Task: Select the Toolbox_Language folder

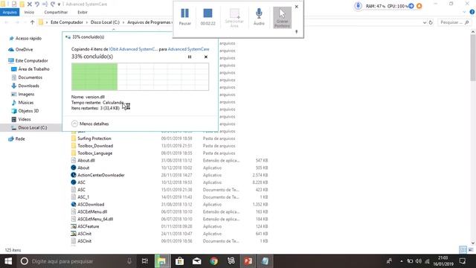Action: [x=94, y=153]
